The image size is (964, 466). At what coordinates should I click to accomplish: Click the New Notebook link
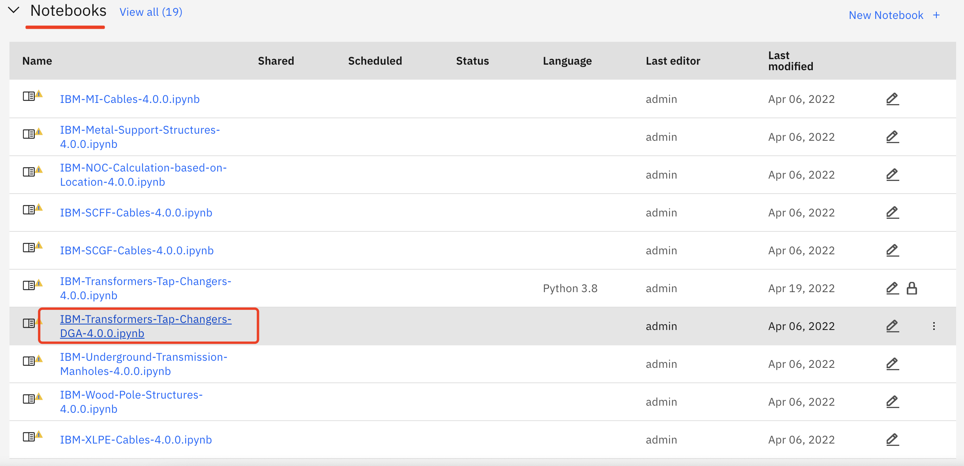point(886,15)
